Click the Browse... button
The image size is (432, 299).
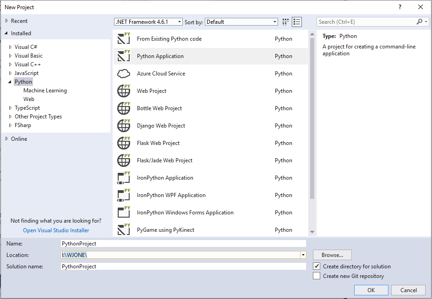coord(332,255)
